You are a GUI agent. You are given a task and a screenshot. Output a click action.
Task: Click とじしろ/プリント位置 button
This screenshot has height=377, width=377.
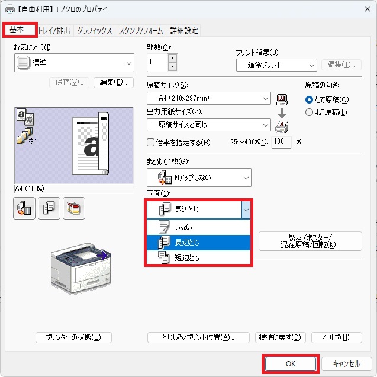[198, 337]
